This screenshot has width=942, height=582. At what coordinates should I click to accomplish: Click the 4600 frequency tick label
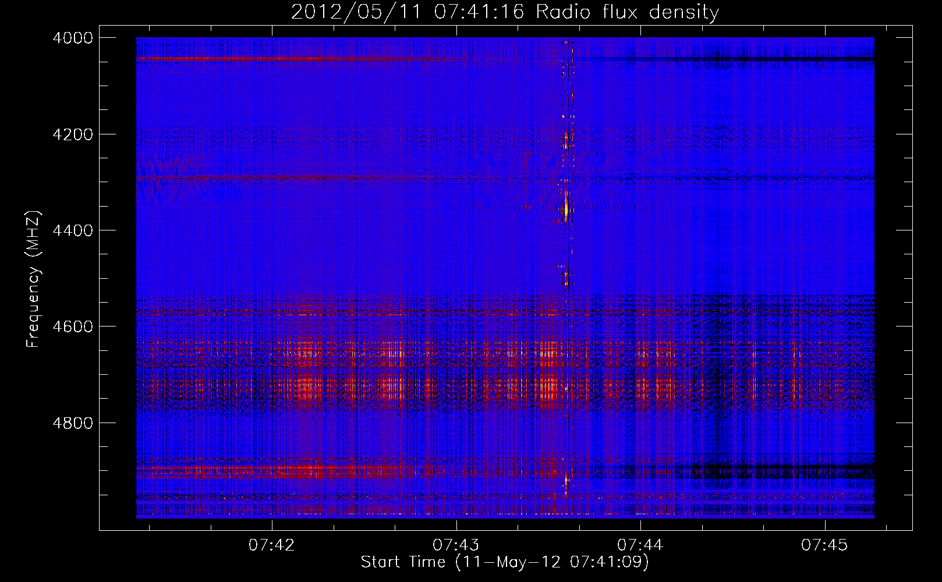coord(73,327)
